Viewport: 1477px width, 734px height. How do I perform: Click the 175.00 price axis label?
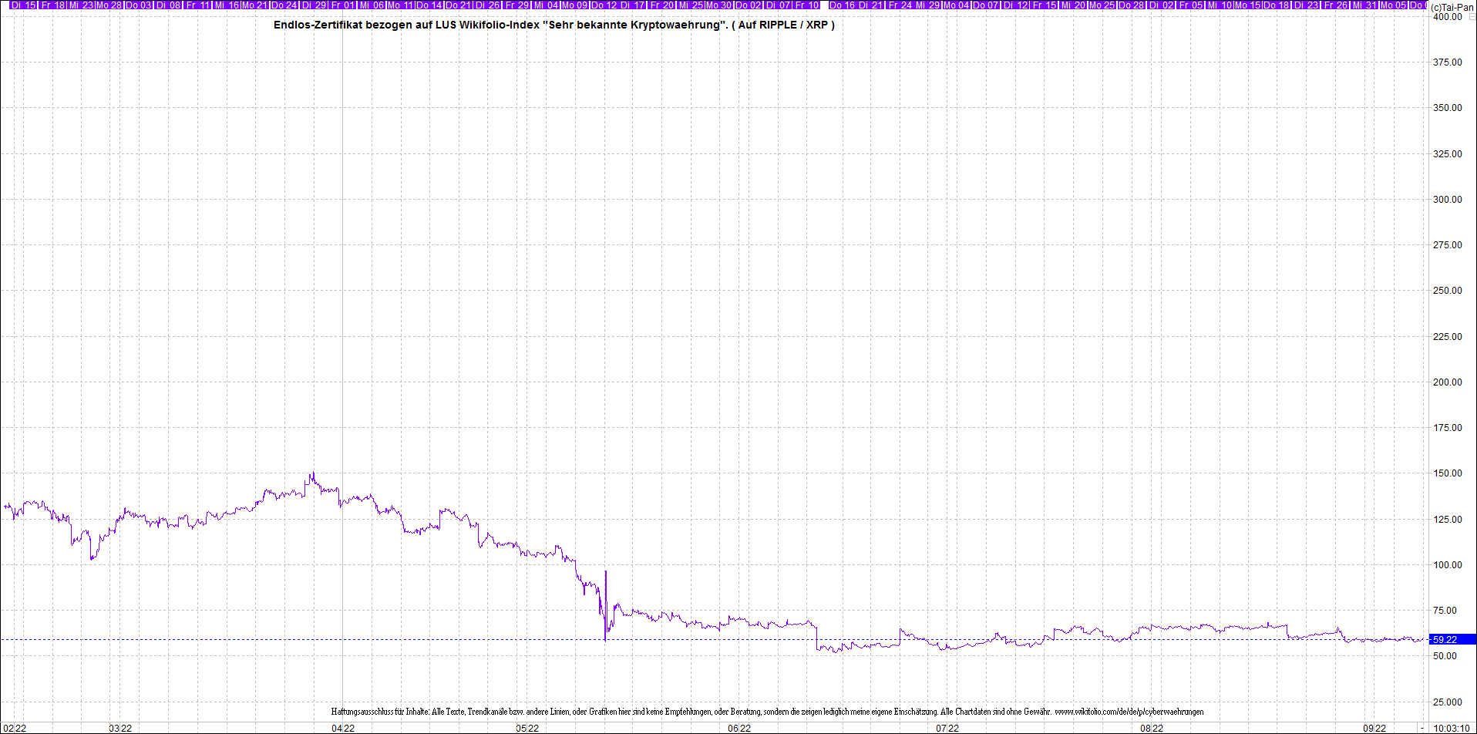[1447, 428]
